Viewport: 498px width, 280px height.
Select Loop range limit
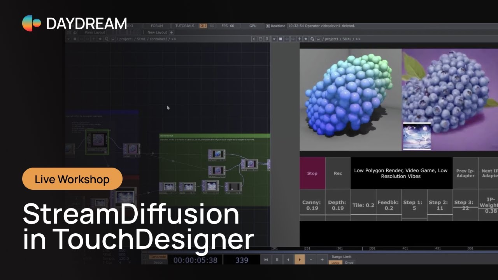pyautogui.click(x=335, y=262)
